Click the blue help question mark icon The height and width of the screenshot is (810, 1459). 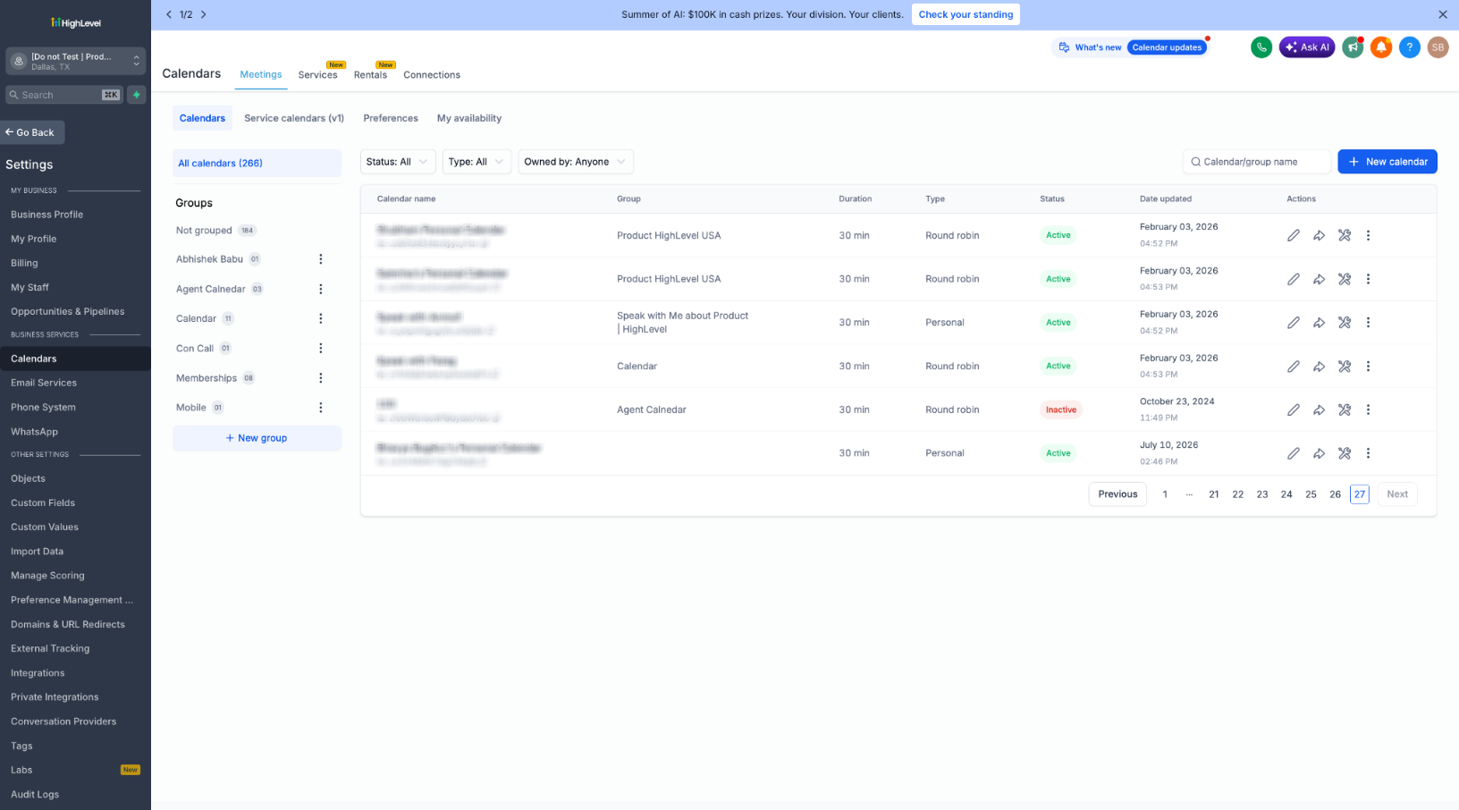coord(1410,47)
